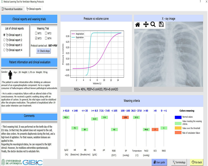Enable the WT1 weaning trial checkbox
Image resolution: width=208 pixels, height=166 pixels.
click(37, 33)
